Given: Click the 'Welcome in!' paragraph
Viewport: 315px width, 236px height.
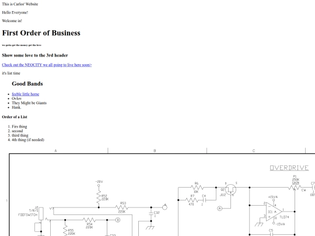Looking at the screenshot, I should click(x=12, y=20).
